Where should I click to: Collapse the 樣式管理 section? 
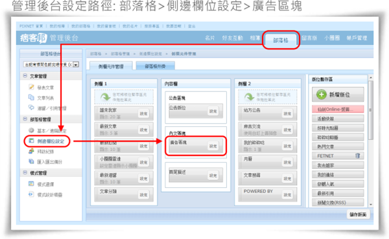(x=25, y=172)
